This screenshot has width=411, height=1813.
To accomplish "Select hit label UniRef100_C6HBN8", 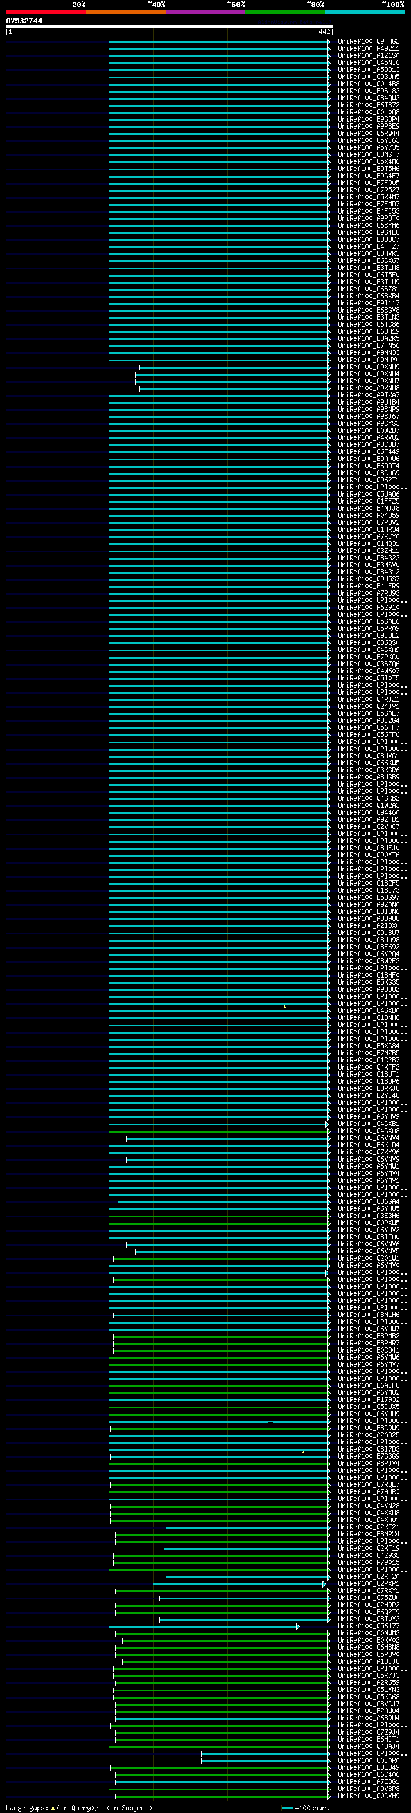I will click(368, 1648).
